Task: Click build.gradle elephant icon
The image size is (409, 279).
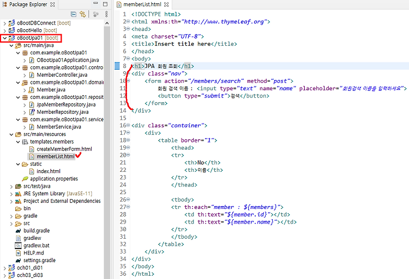Action: [18, 231]
